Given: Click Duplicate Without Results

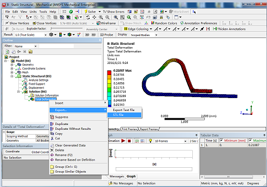Looking at the screenshot, I should tap(79, 129).
